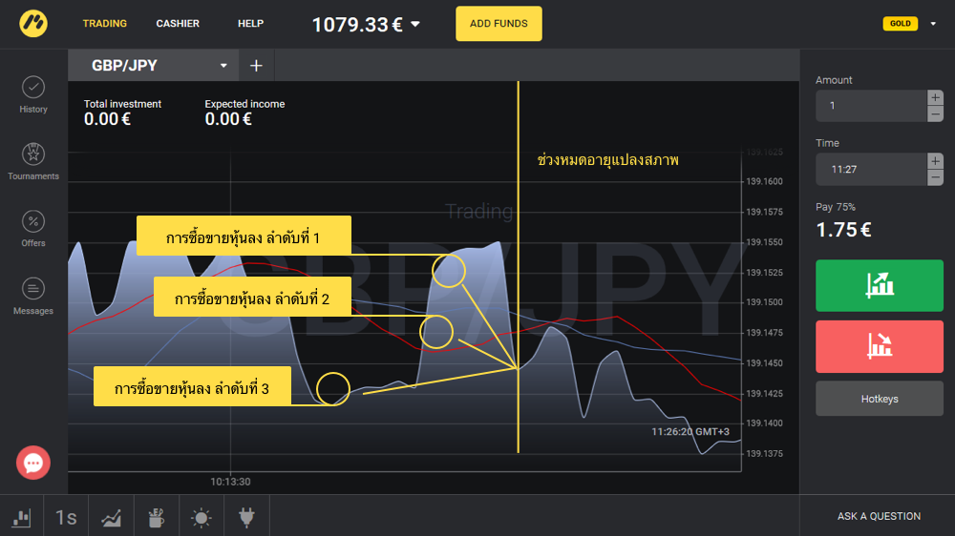Open the indicators line chart icon
The height and width of the screenshot is (536, 955).
tap(112, 517)
